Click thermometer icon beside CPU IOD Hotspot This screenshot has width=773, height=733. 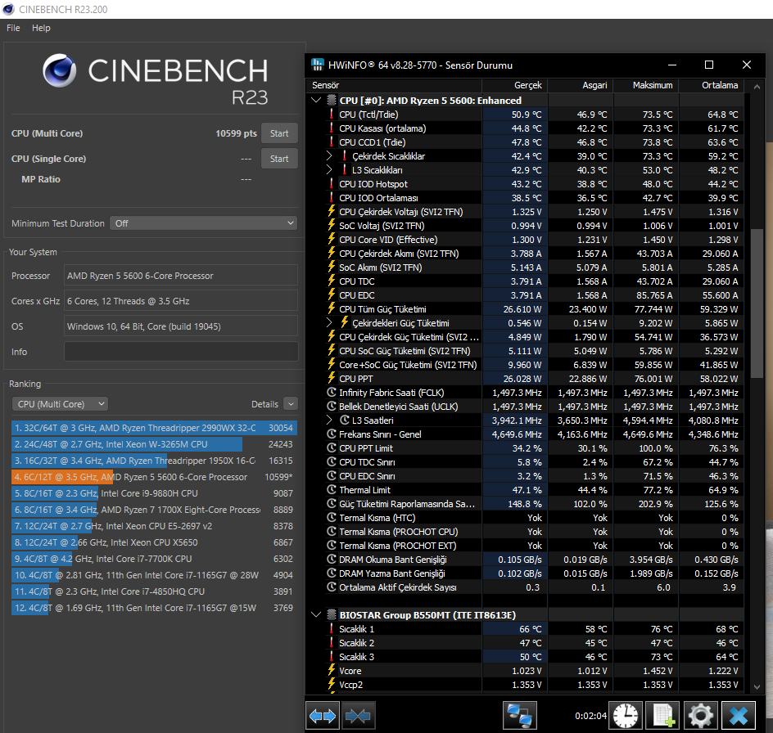tap(332, 184)
